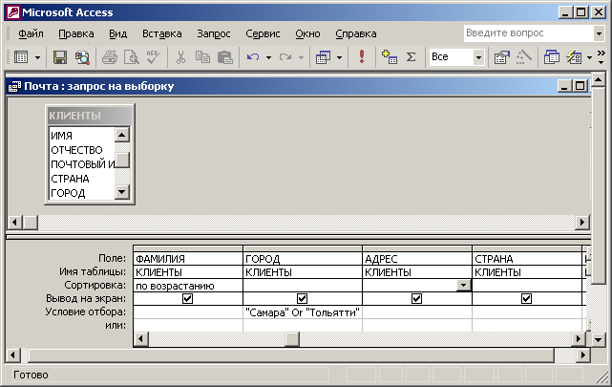Open the Properties icon

(x=501, y=57)
